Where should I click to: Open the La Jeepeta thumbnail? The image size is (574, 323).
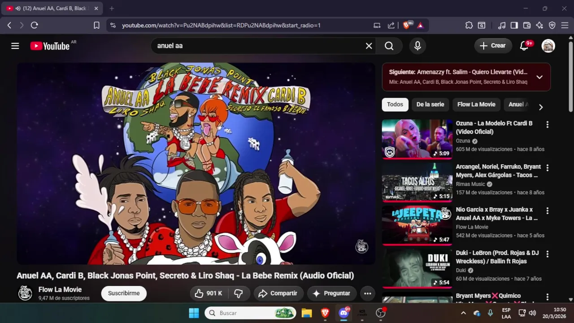tap(417, 225)
